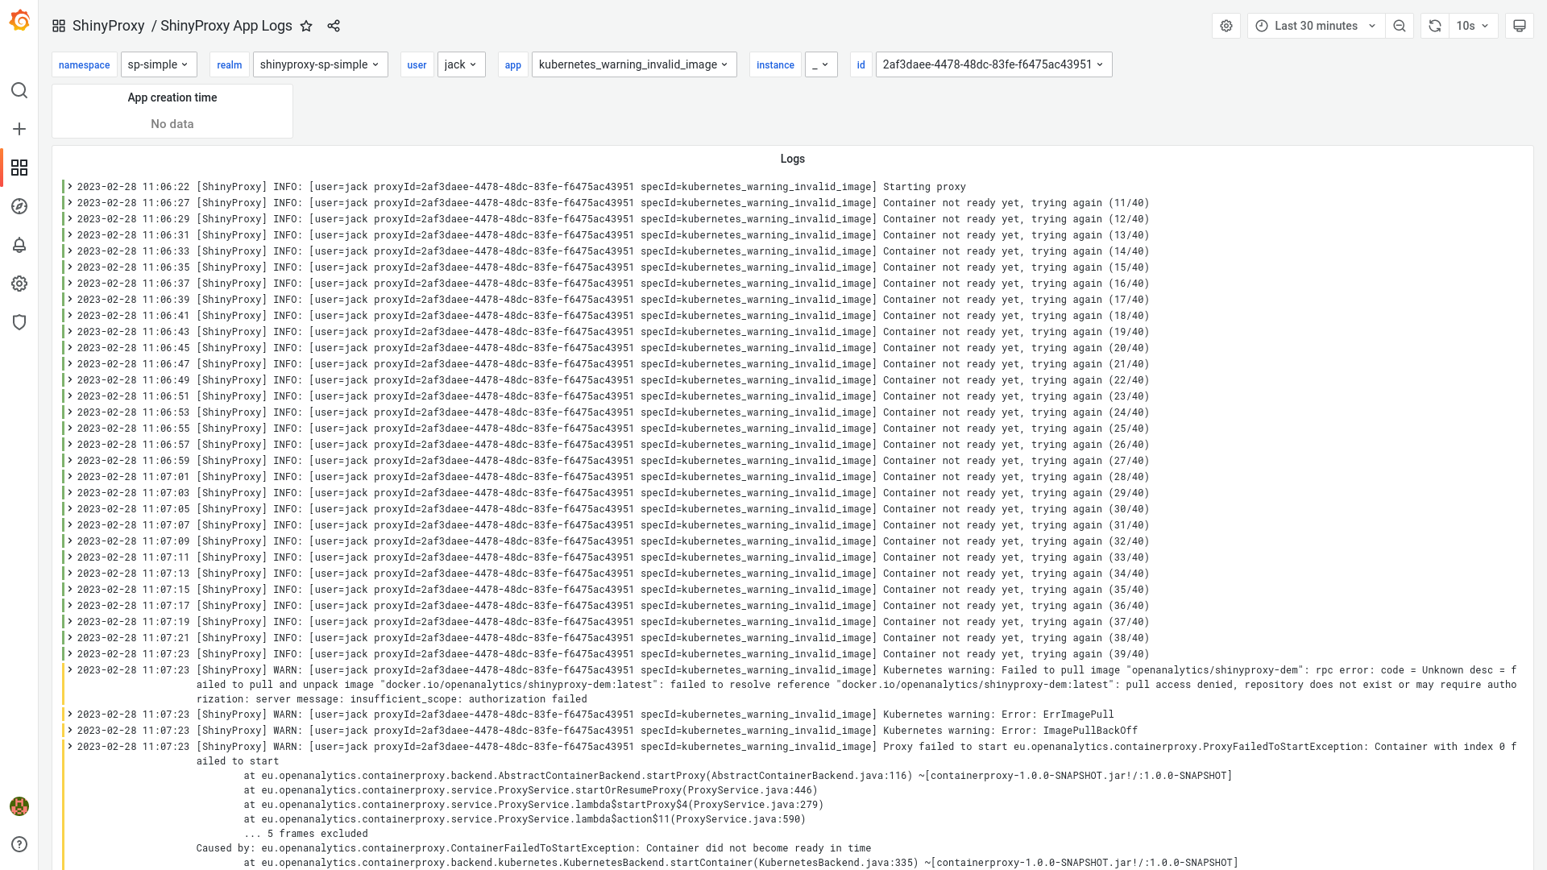Screen dimensions: 1547x870
Task: Toggle TV cycle view mode
Action: coord(1520,26)
